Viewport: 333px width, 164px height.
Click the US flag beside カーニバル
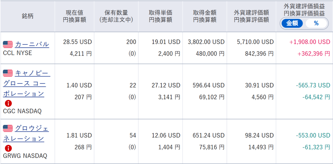coord(8,44)
